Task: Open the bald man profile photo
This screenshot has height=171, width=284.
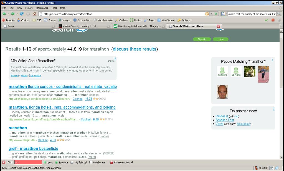Action: (x=222, y=92)
